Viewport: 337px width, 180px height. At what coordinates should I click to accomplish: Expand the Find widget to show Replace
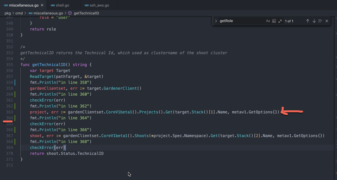[216, 21]
